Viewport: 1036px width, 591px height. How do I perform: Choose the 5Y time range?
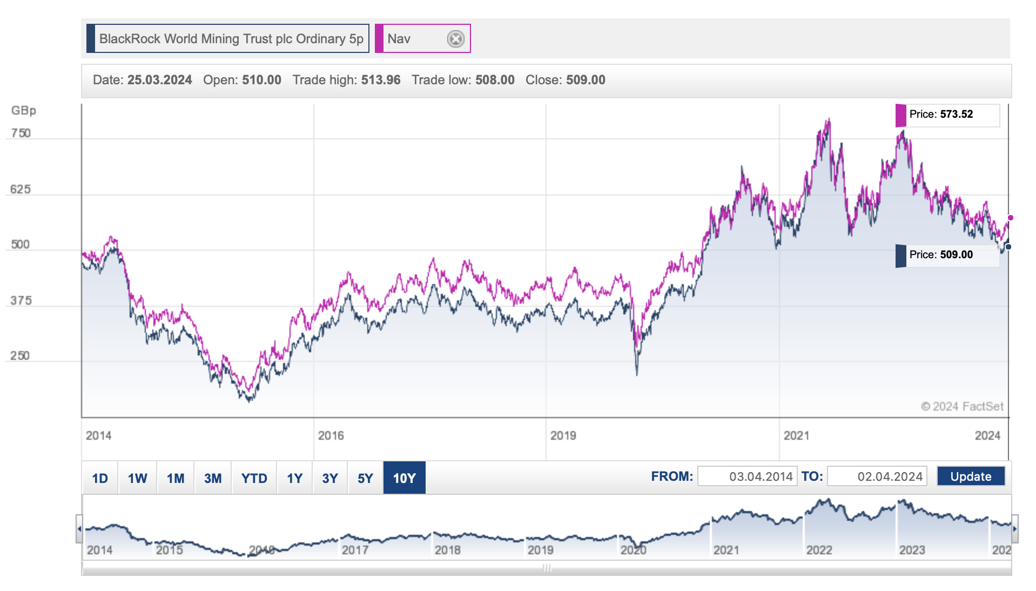click(365, 478)
